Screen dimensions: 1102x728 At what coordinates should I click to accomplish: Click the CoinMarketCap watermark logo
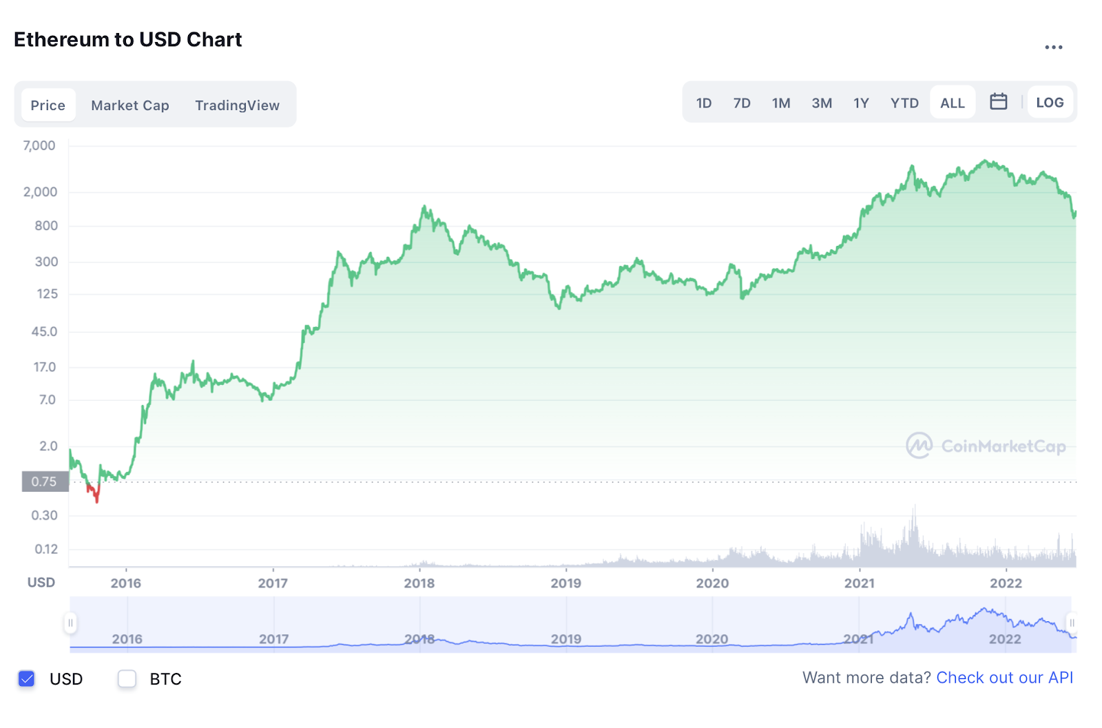986,446
